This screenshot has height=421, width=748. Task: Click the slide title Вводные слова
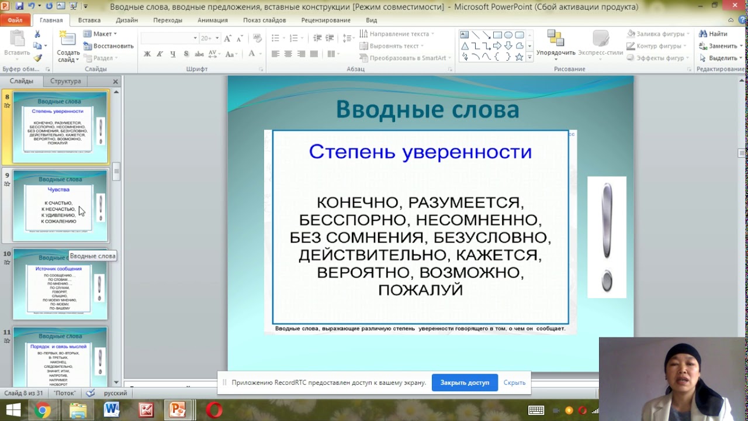coord(427,109)
